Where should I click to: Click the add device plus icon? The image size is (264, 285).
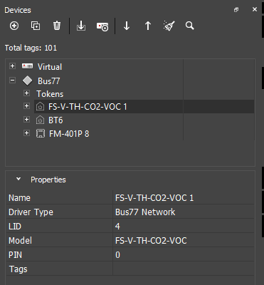point(14,26)
